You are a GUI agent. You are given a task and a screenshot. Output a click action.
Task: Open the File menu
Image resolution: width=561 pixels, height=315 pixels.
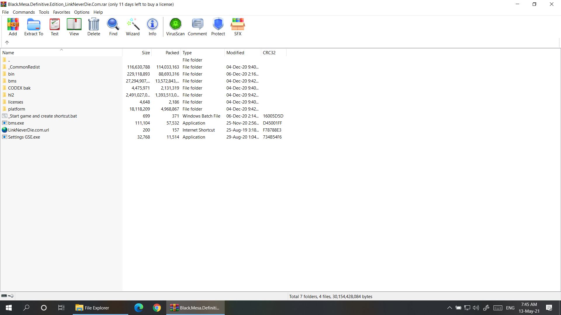(x=5, y=12)
